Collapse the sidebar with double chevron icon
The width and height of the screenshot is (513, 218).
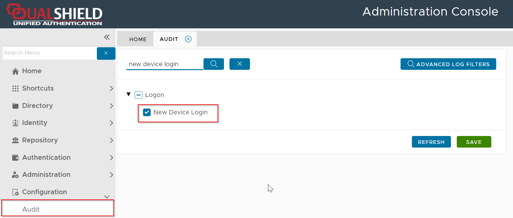(x=107, y=37)
